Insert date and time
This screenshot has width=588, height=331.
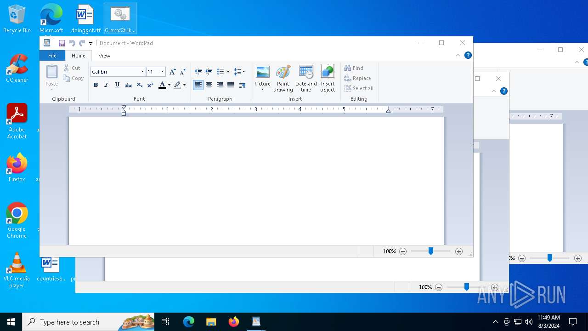306,79
